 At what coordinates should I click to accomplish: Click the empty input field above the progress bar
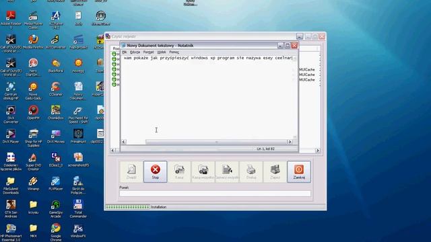point(215,194)
